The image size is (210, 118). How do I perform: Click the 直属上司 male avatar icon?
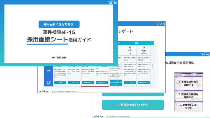tap(144, 49)
